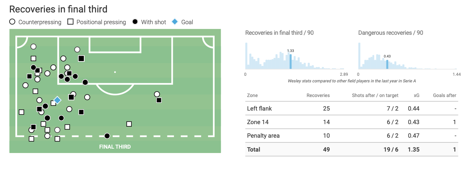
Task: Click the highlighted 1.33 bar in recoveries histogram
Action: 290,62
